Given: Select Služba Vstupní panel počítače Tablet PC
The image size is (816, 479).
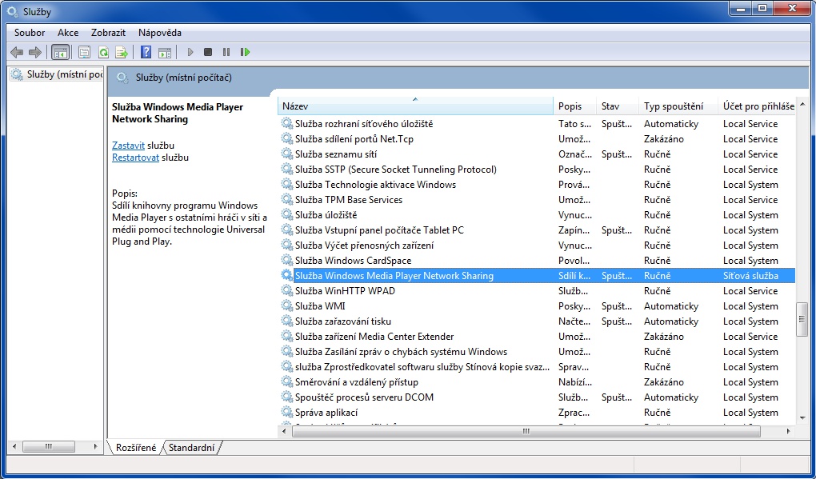Looking at the screenshot, I should coord(537,230).
